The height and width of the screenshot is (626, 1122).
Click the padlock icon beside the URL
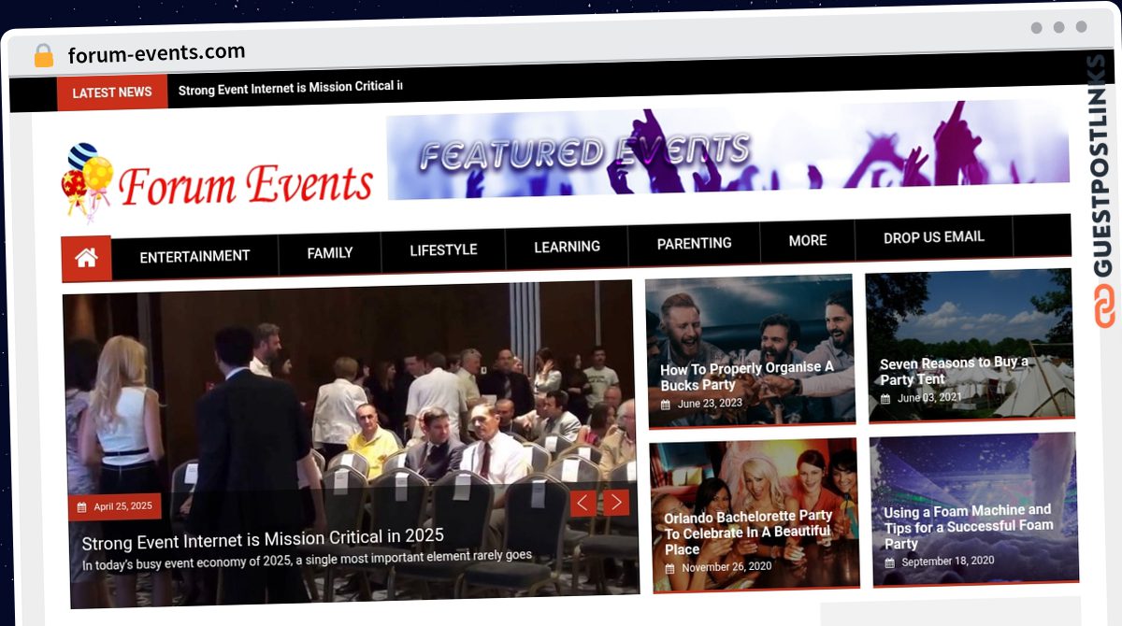[43, 55]
